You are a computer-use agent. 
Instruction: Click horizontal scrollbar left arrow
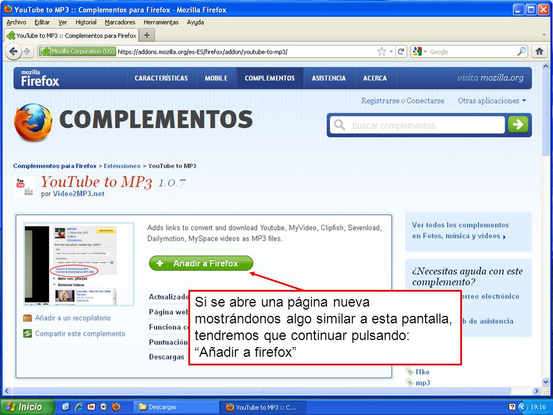(x=7, y=391)
